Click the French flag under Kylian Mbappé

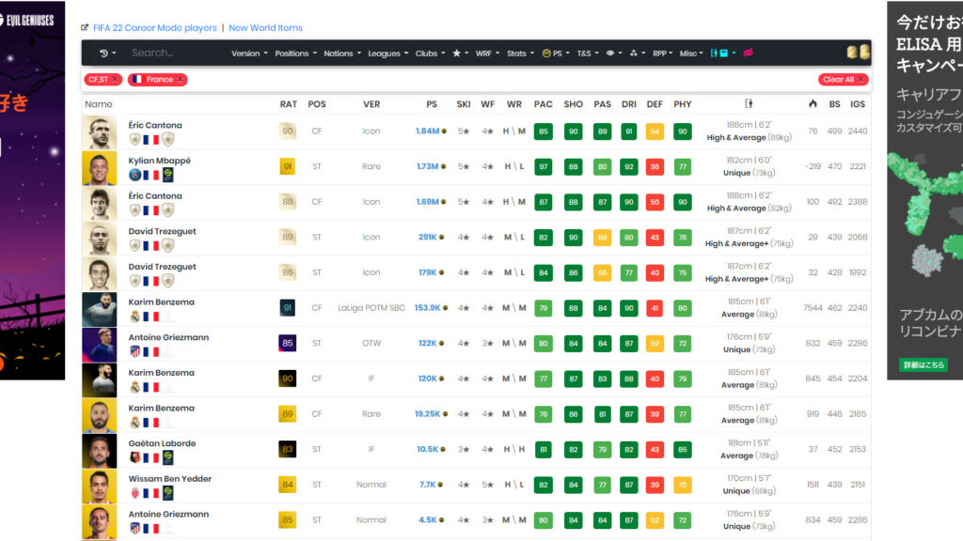pyautogui.click(x=150, y=175)
